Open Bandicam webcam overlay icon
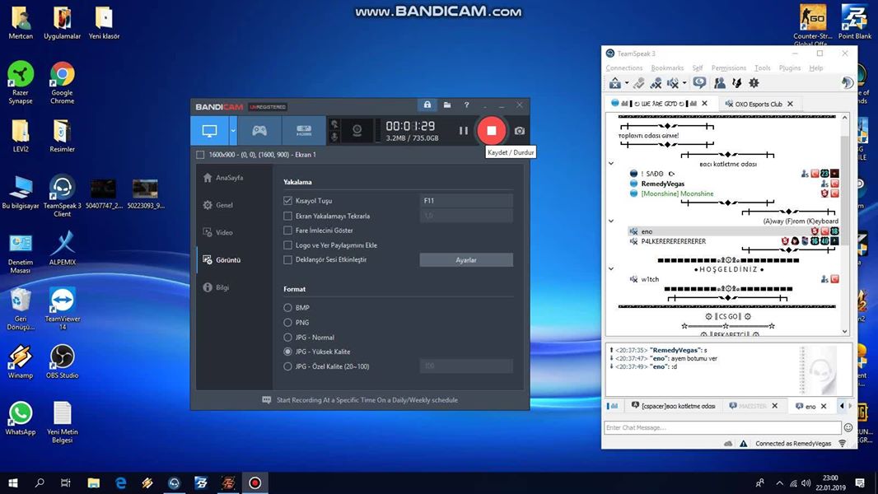The height and width of the screenshot is (494, 878). (357, 131)
